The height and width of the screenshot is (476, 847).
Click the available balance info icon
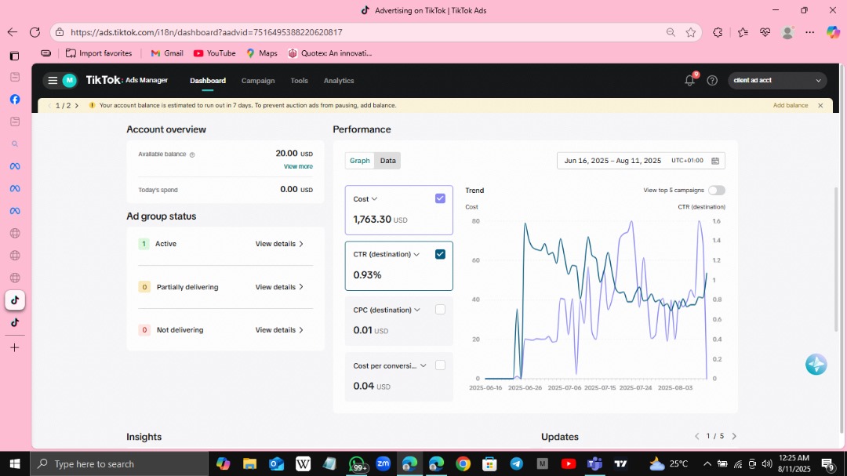[192, 154]
